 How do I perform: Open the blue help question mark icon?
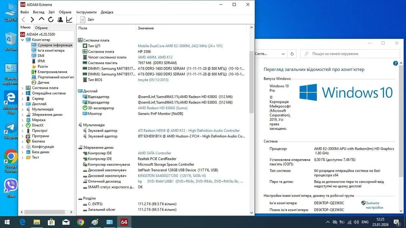point(396,63)
